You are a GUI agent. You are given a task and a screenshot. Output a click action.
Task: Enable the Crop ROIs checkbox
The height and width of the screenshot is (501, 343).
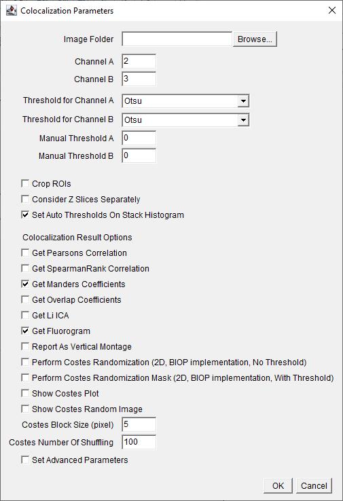tap(25, 184)
